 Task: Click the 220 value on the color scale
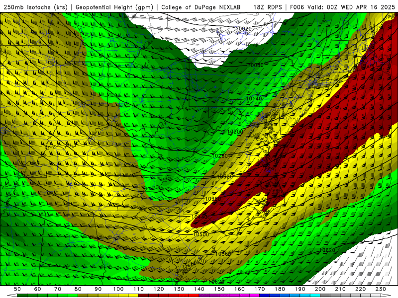point(361,289)
